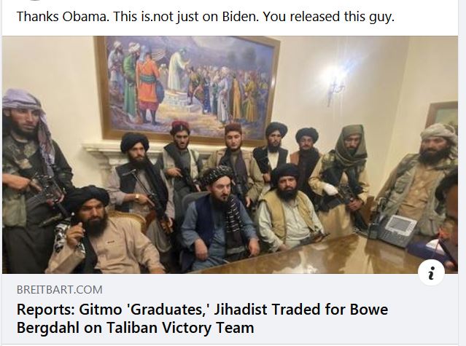466x346 pixels.
Task: Open the 'Reports: Gitmo Graduates' headline link
Action: (202, 318)
